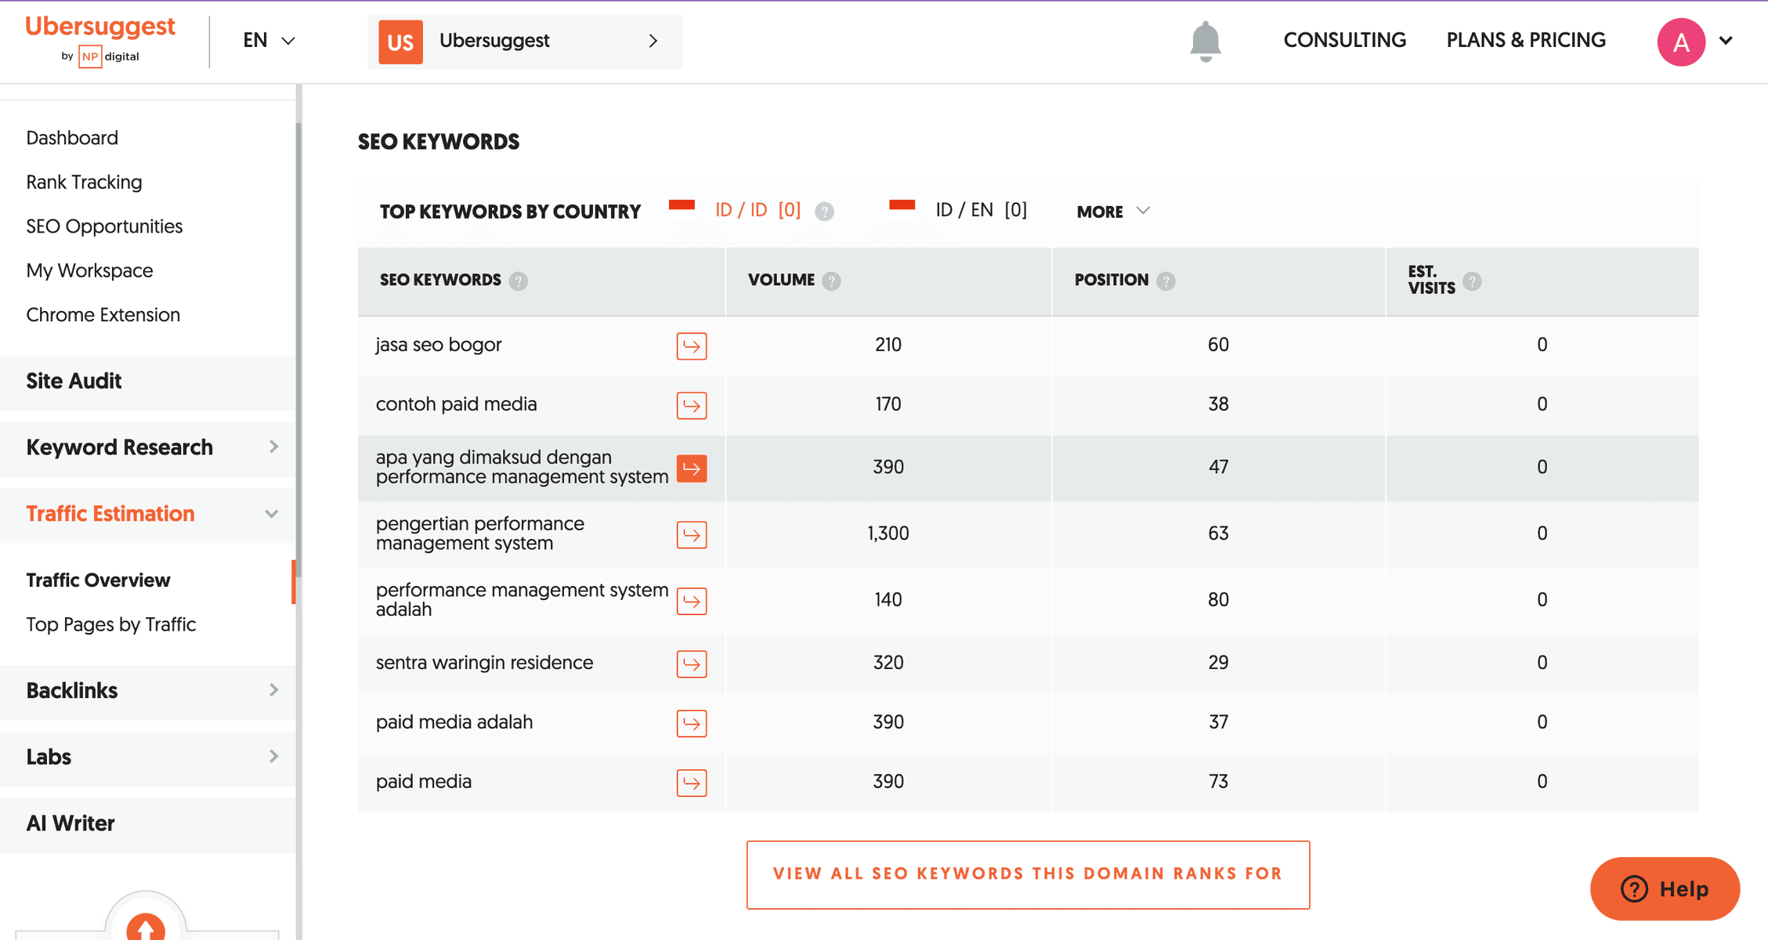
Task: Click the pink account avatar 'A'
Action: coord(1681,42)
